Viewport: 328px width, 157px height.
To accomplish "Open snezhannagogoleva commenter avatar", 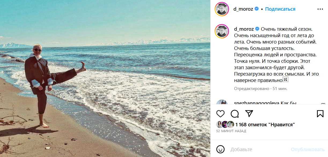I will (x=222, y=102).
